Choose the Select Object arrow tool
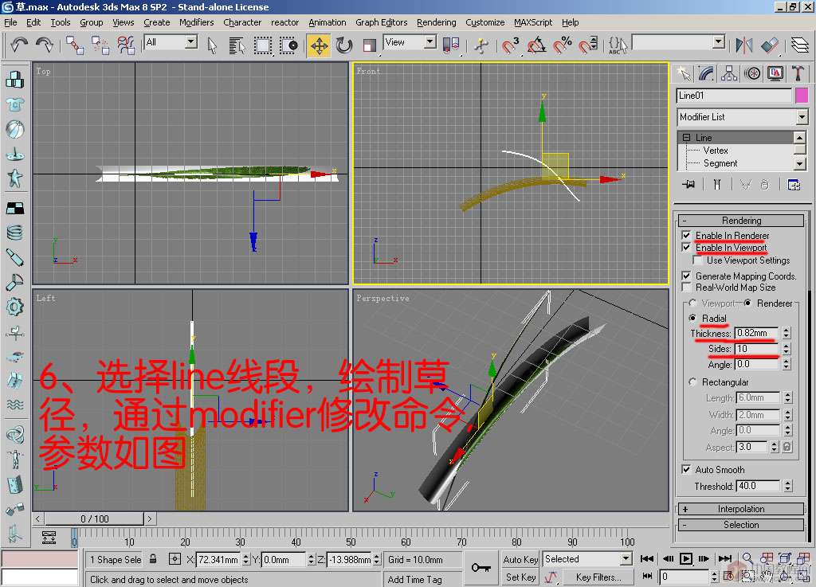 pyautogui.click(x=212, y=45)
